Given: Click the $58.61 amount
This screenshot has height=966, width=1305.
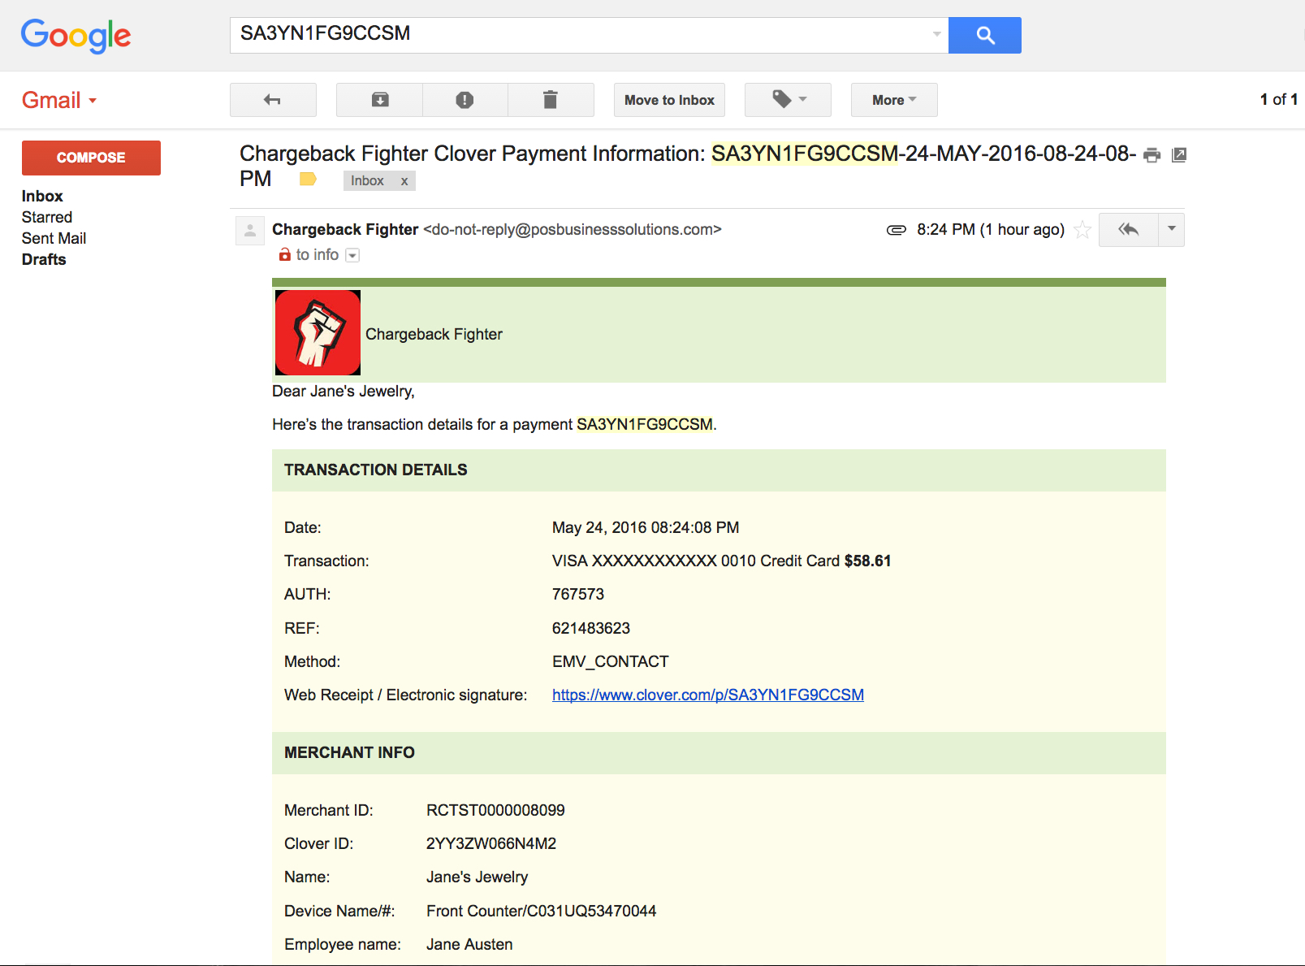Looking at the screenshot, I should pyautogui.click(x=867, y=561).
